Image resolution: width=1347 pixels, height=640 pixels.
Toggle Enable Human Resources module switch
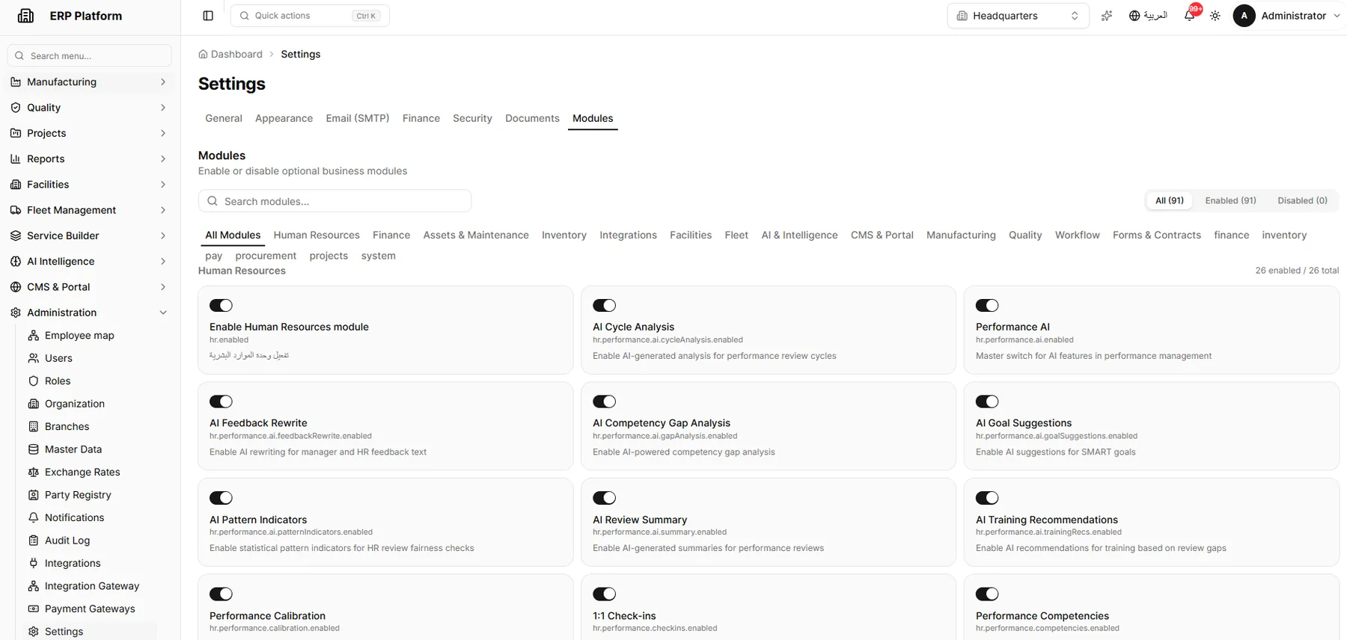pyautogui.click(x=221, y=305)
